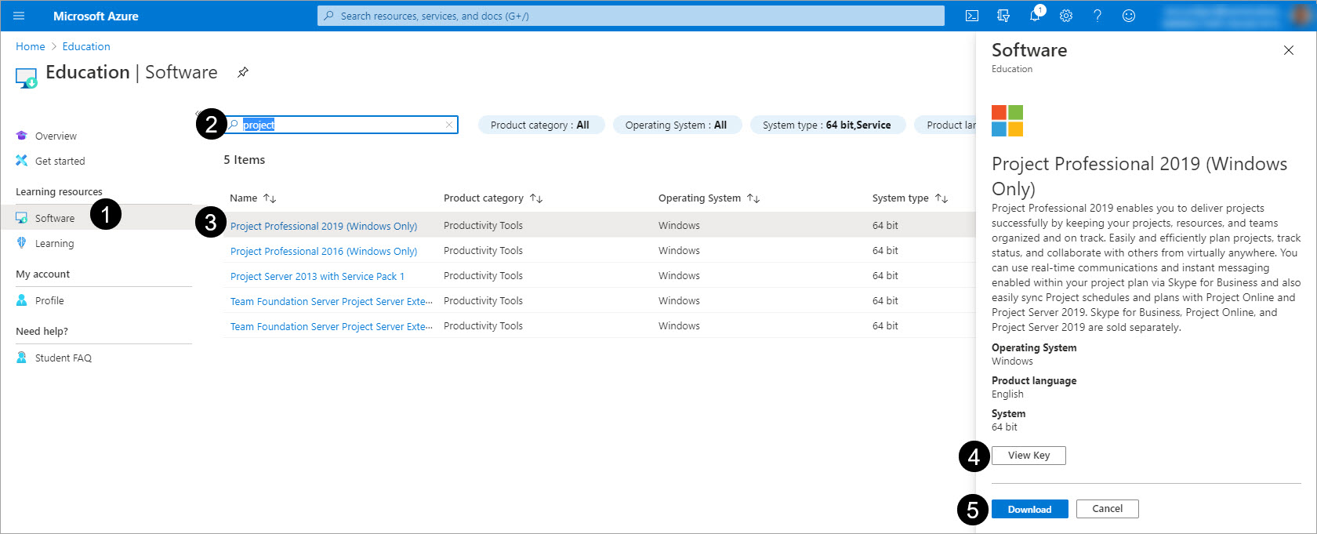Screen dimensions: 1317x534
Task: Sort by the System type column arrows
Action: point(941,198)
